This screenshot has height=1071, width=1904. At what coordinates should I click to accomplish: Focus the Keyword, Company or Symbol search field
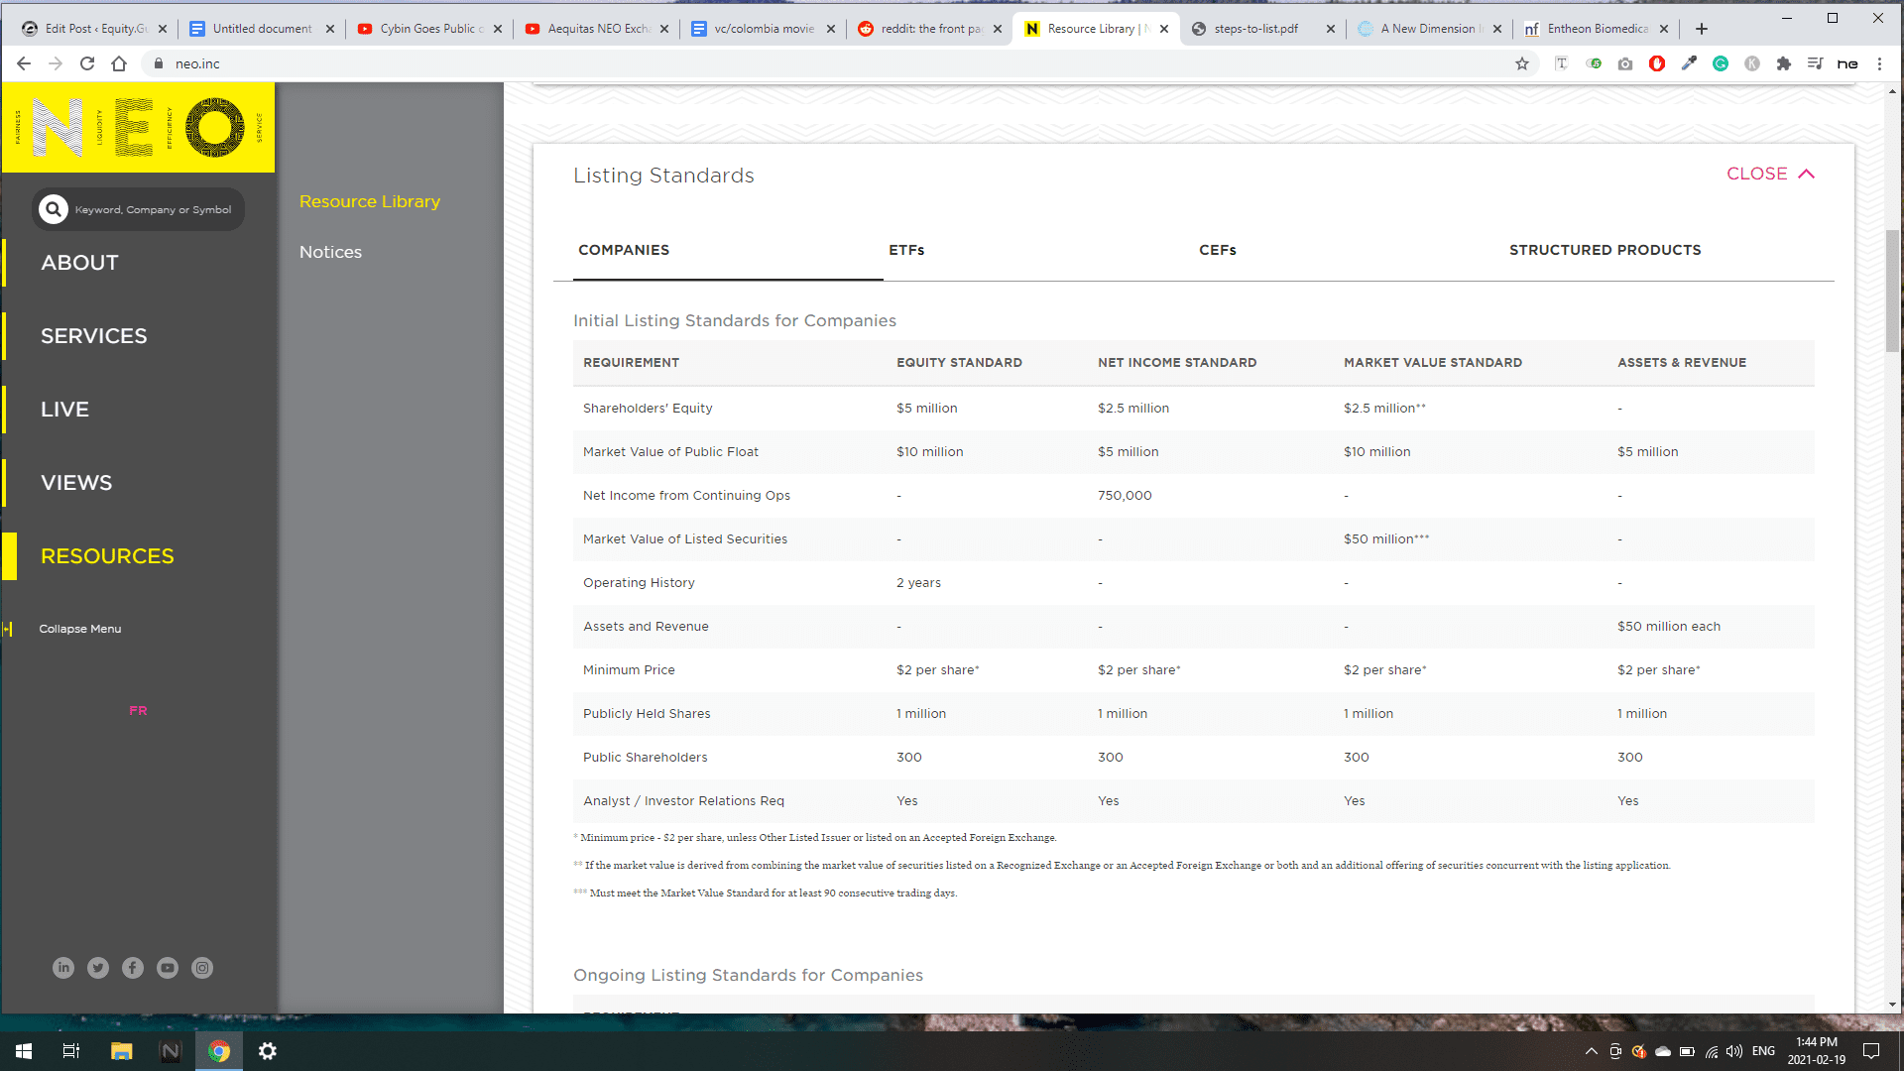pos(153,209)
